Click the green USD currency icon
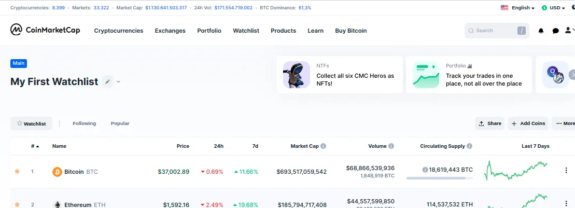Viewport: 575px width, 208px height. [x=544, y=8]
